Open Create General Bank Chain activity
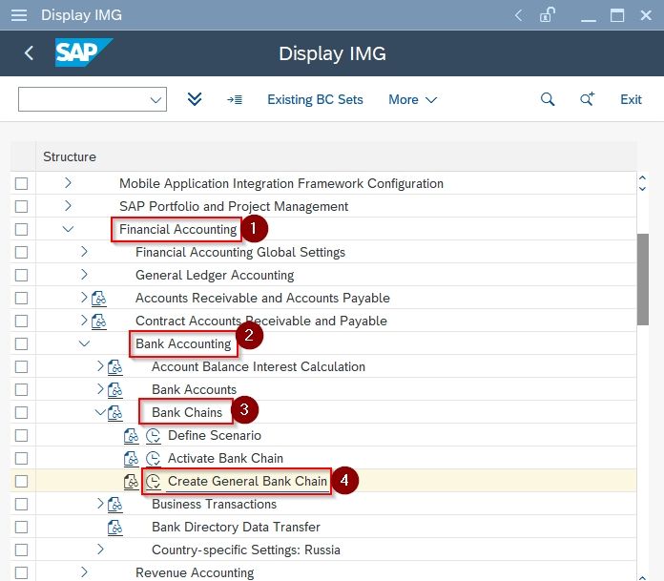 [x=247, y=482]
